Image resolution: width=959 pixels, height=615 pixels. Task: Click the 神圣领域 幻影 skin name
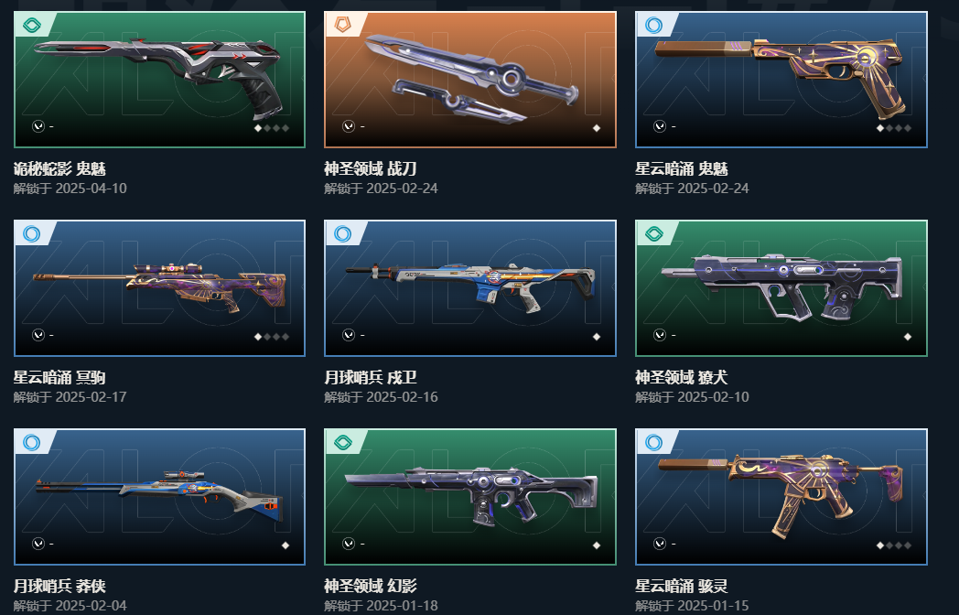pyautogui.click(x=370, y=587)
